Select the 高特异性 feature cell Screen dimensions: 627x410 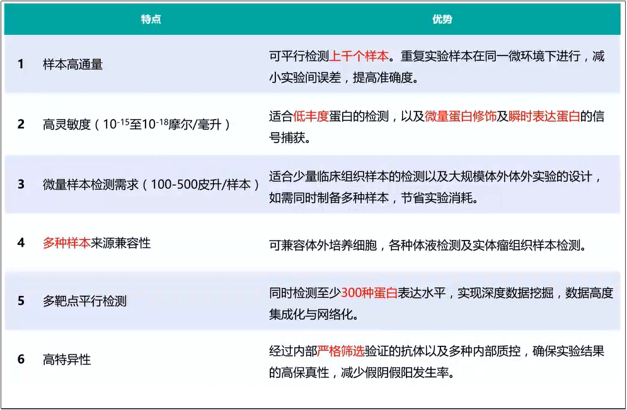click(x=67, y=360)
